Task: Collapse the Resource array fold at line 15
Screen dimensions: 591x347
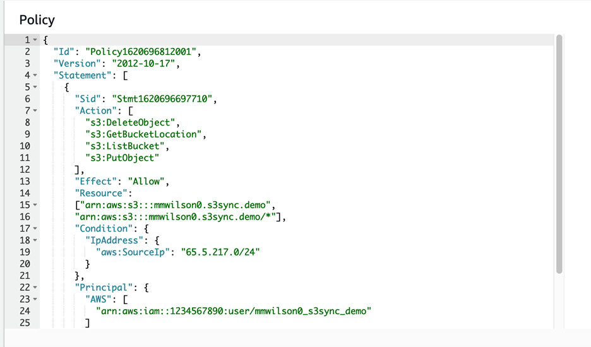Action: [x=35, y=205]
